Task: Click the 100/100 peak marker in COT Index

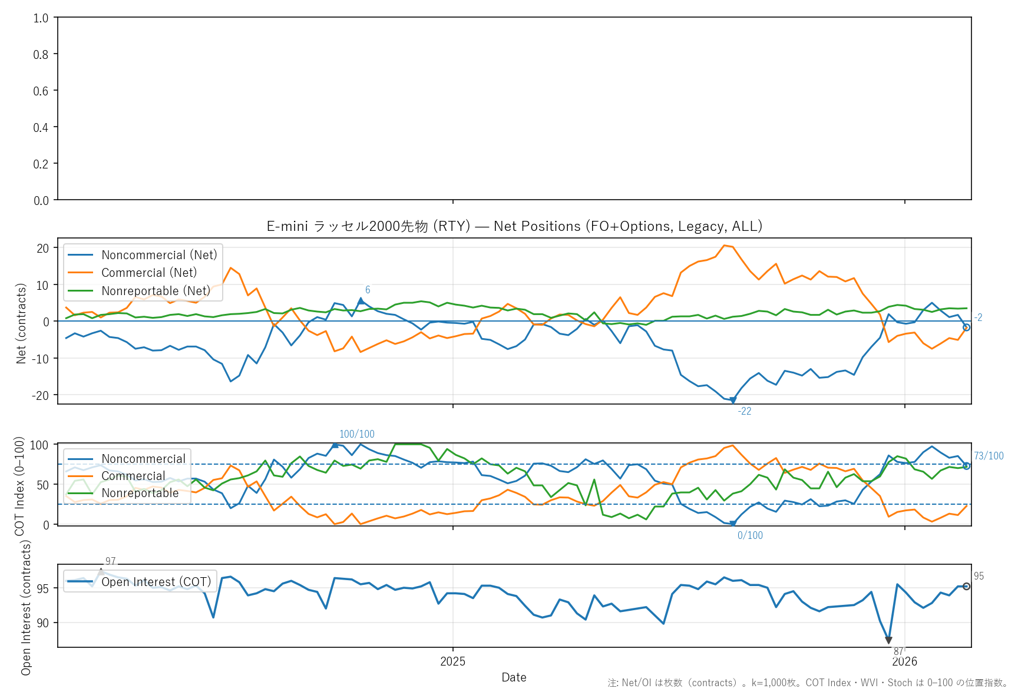Action: [x=335, y=445]
